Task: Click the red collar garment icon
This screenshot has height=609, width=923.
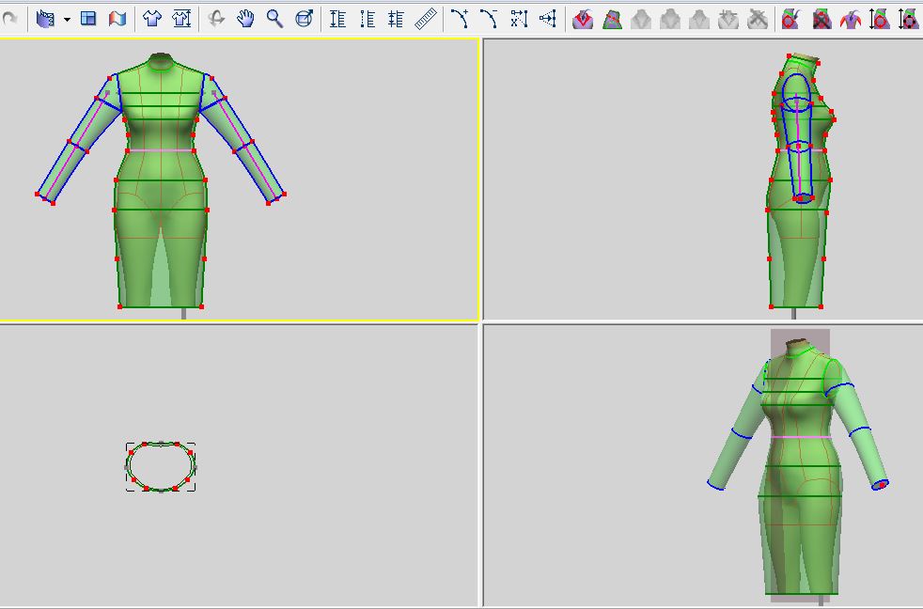Action: point(583,18)
